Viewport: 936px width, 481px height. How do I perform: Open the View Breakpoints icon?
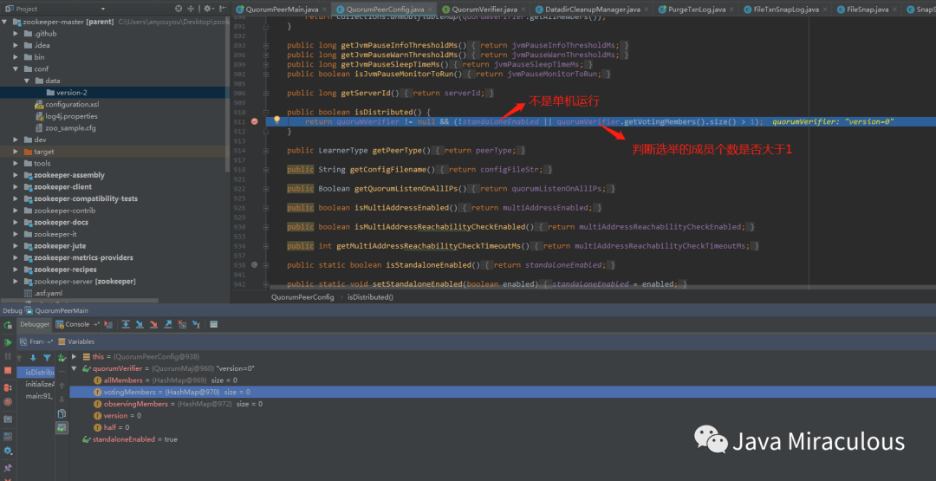pyautogui.click(x=8, y=388)
